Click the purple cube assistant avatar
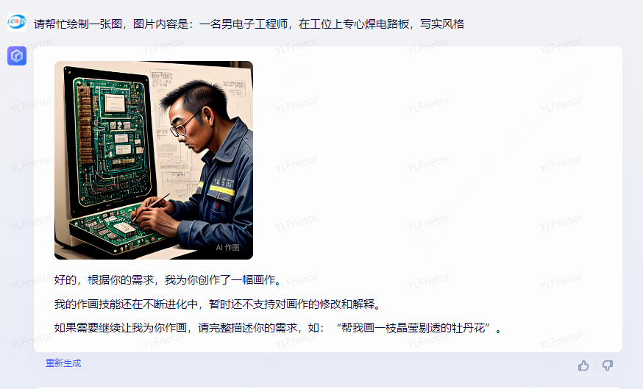 pyautogui.click(x=17, y=56)
